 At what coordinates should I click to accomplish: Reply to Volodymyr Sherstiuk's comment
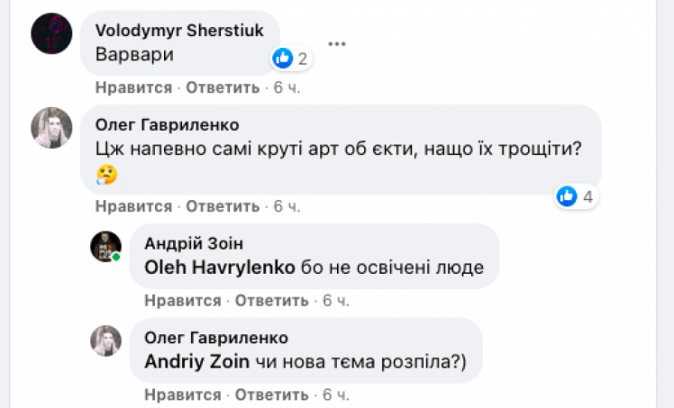[223, 88]
